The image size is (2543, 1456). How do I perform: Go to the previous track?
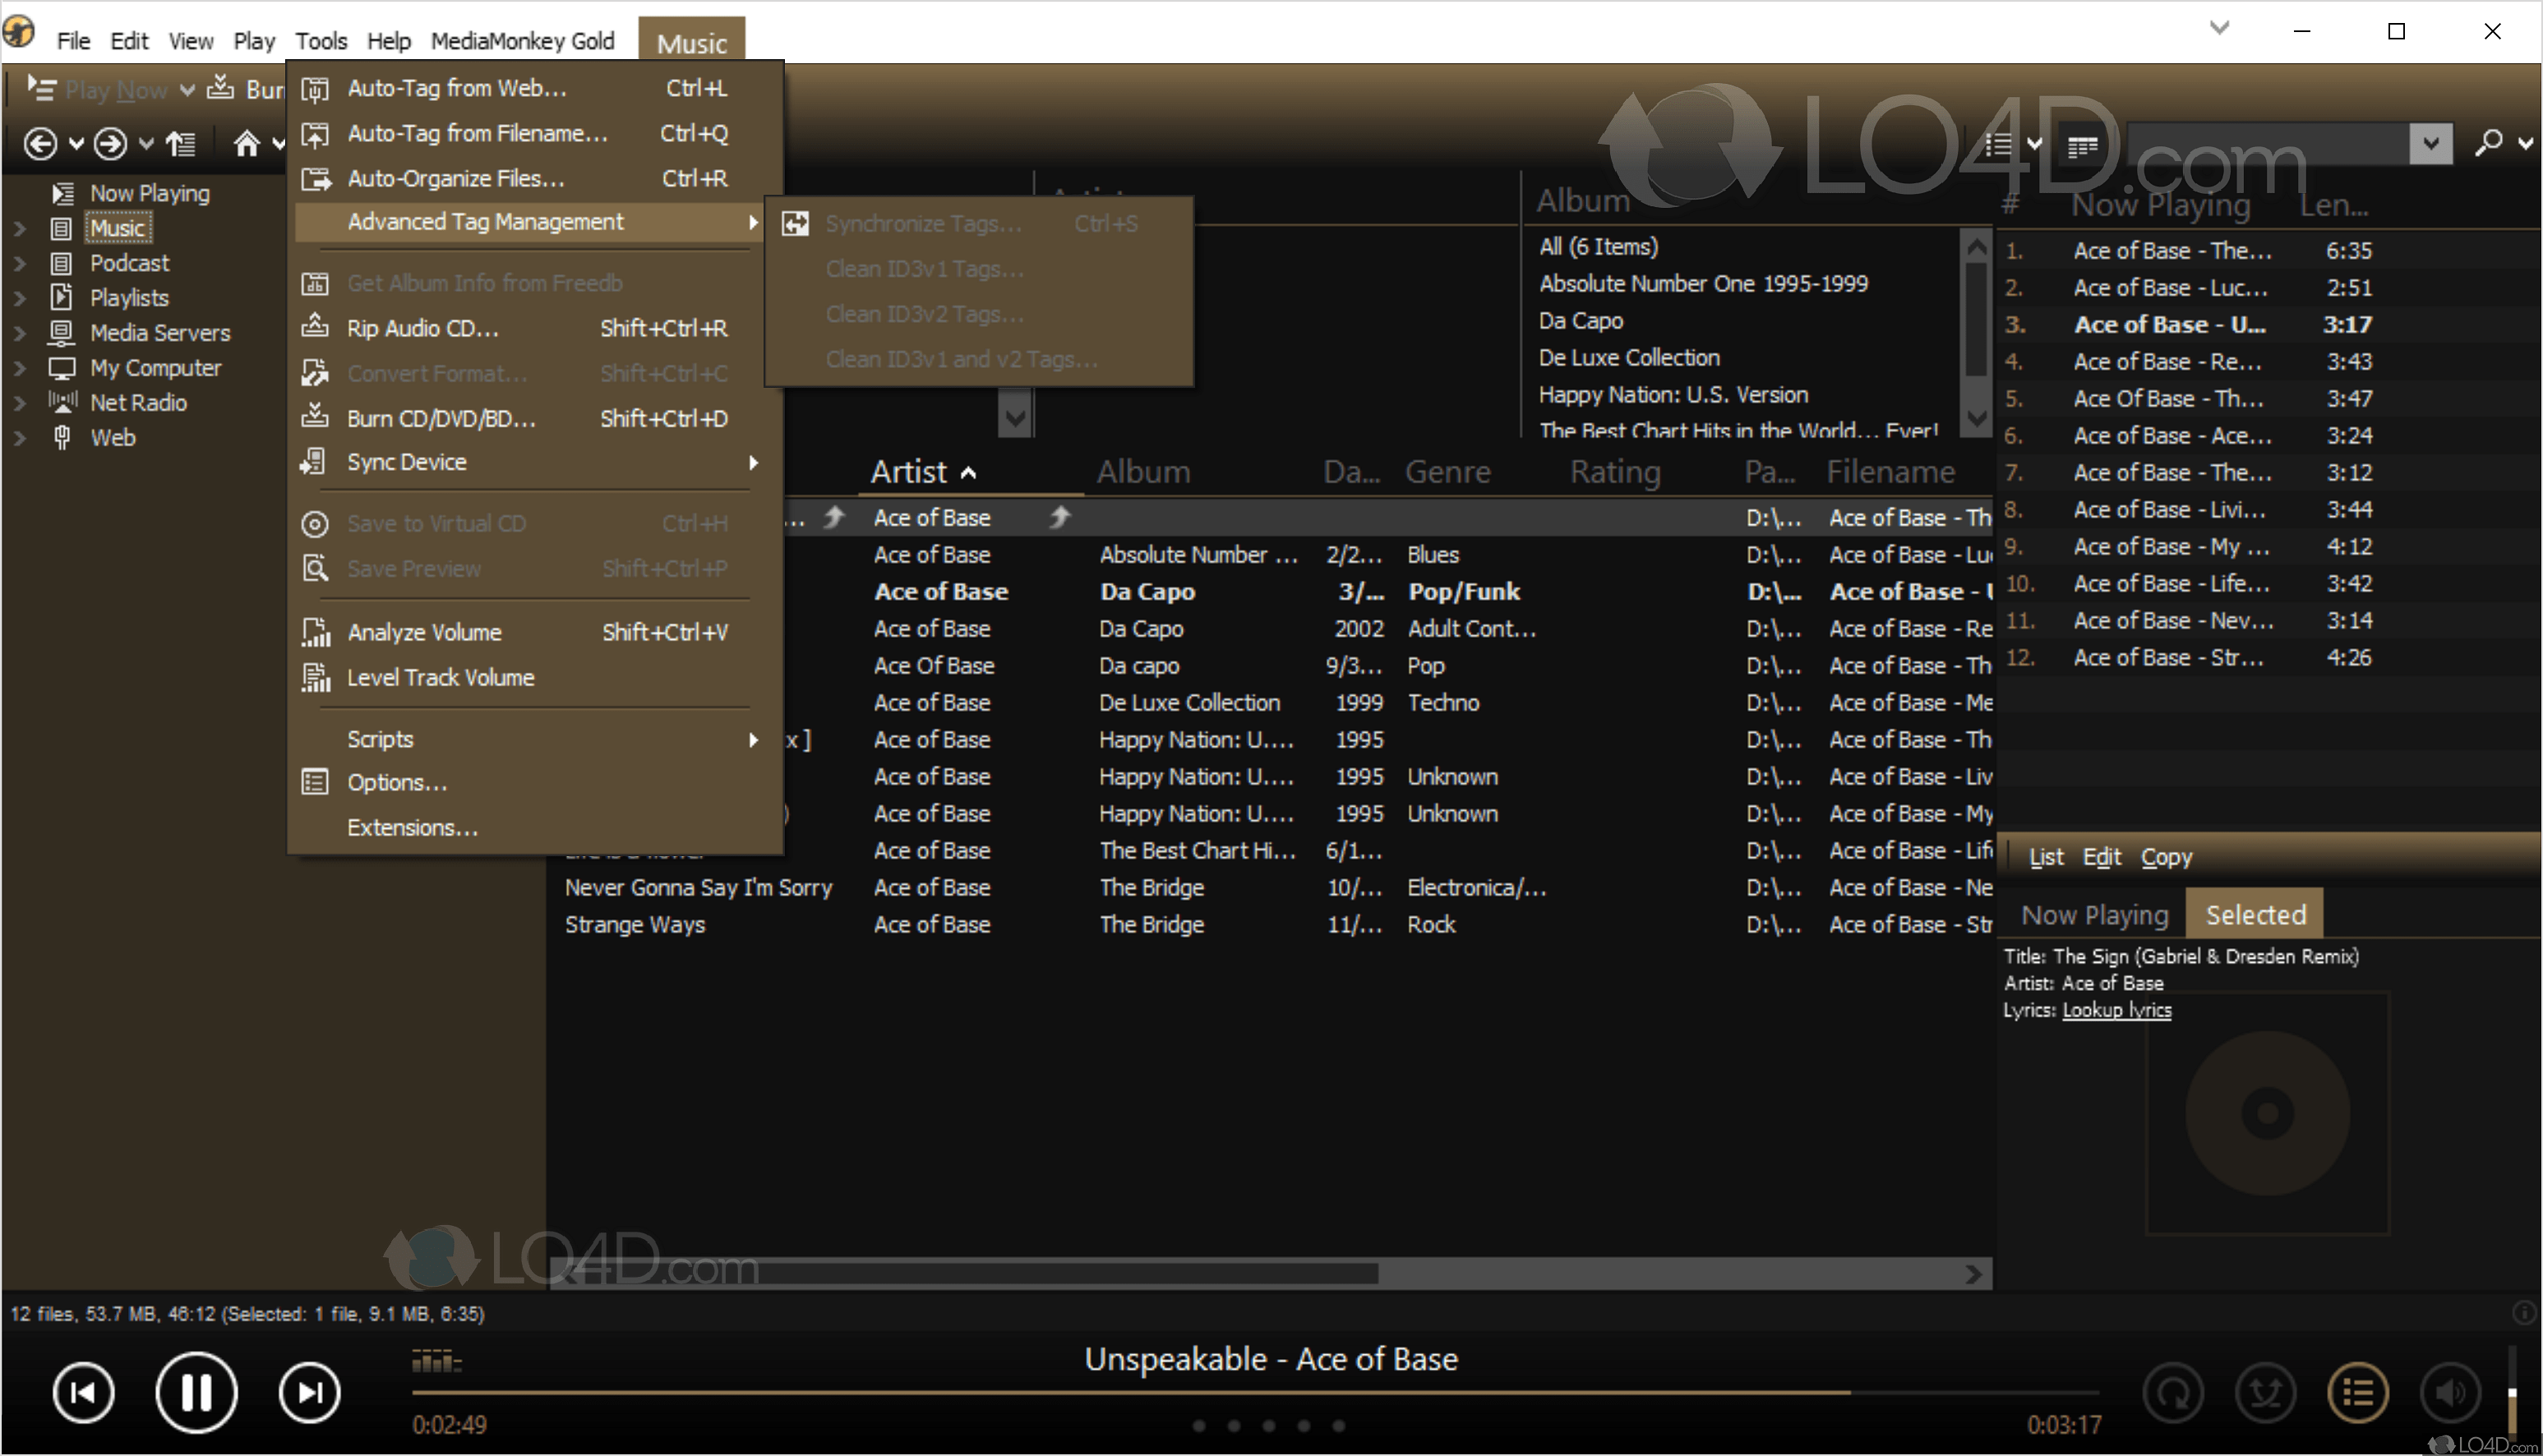tap(83, 1392)
